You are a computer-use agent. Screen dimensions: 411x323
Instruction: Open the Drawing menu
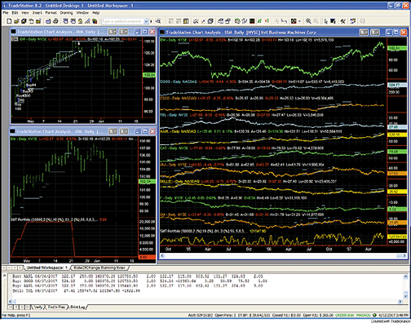pyautogui.click(x=66, y=13)
